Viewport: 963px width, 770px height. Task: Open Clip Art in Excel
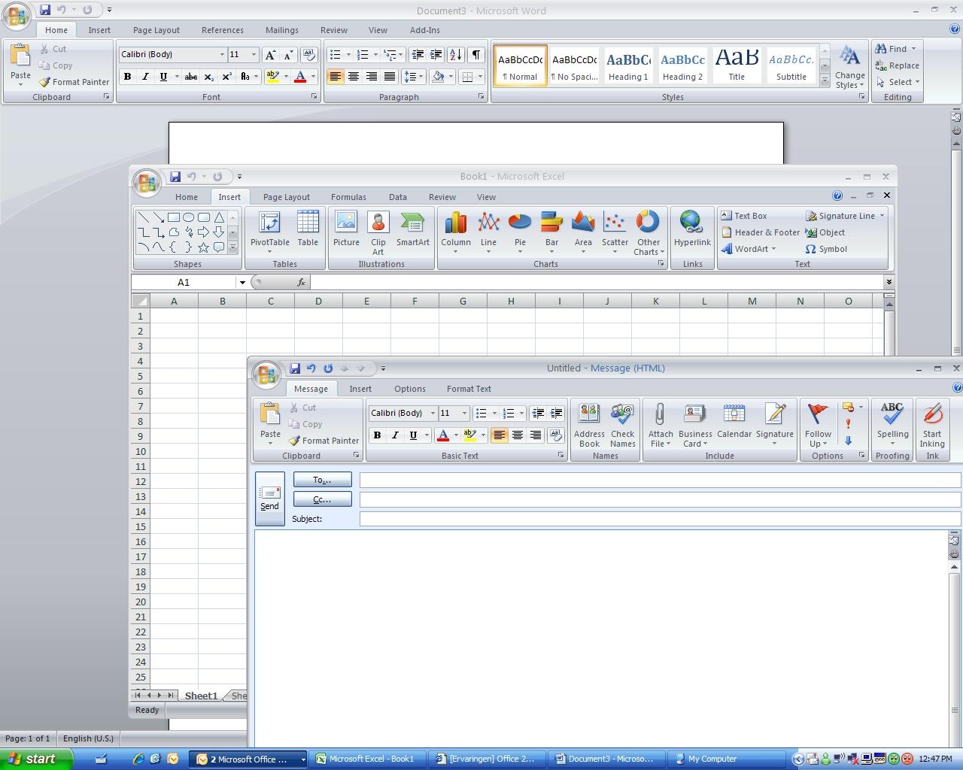coord(378,233)
